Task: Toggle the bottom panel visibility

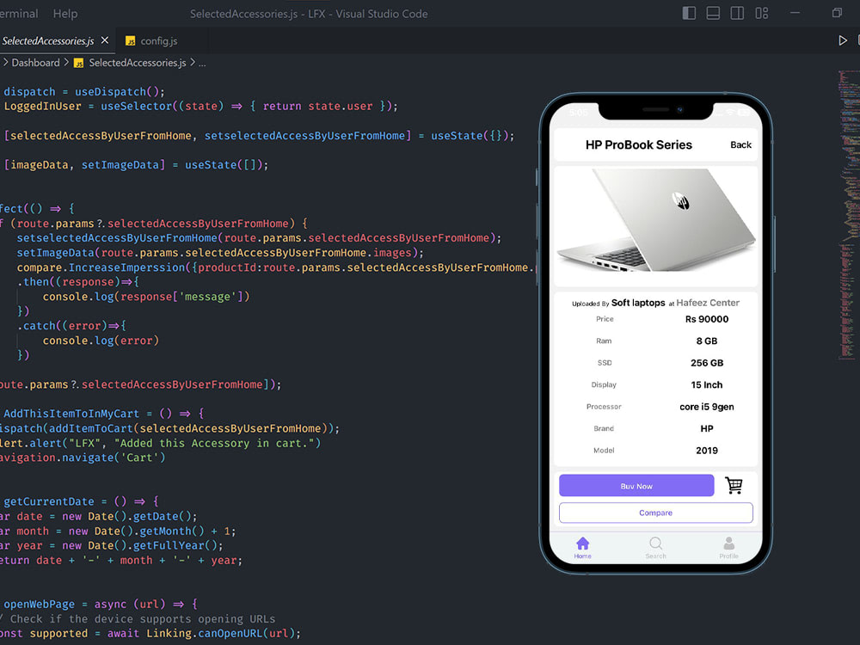Action: click(x=713, y=13)
